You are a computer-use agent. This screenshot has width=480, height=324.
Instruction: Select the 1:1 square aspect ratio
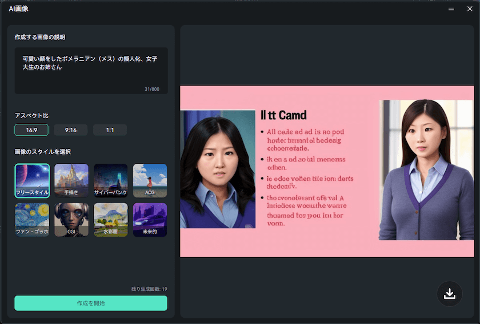110,130
